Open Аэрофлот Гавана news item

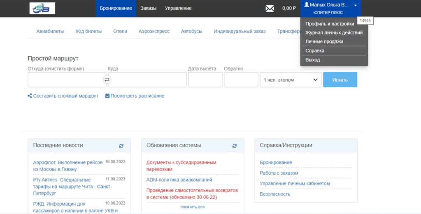click(x=67, y=166)
